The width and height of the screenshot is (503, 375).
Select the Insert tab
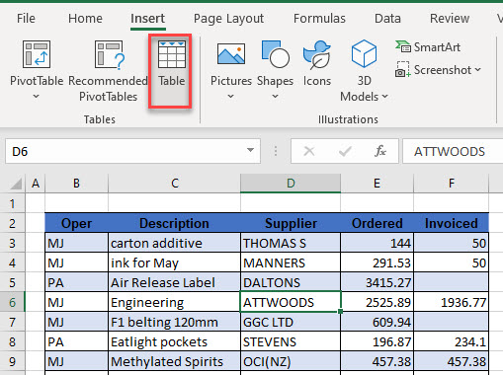147,19
